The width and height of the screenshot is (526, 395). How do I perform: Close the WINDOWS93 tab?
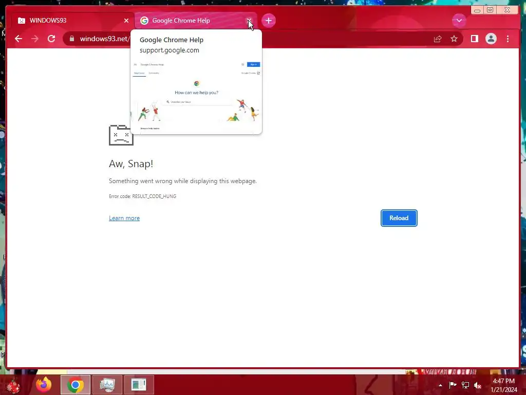[x=126, y=21]
